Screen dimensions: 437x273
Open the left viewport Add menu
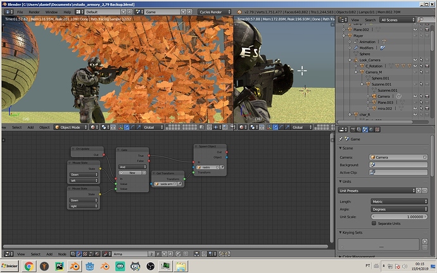point(30,127)
